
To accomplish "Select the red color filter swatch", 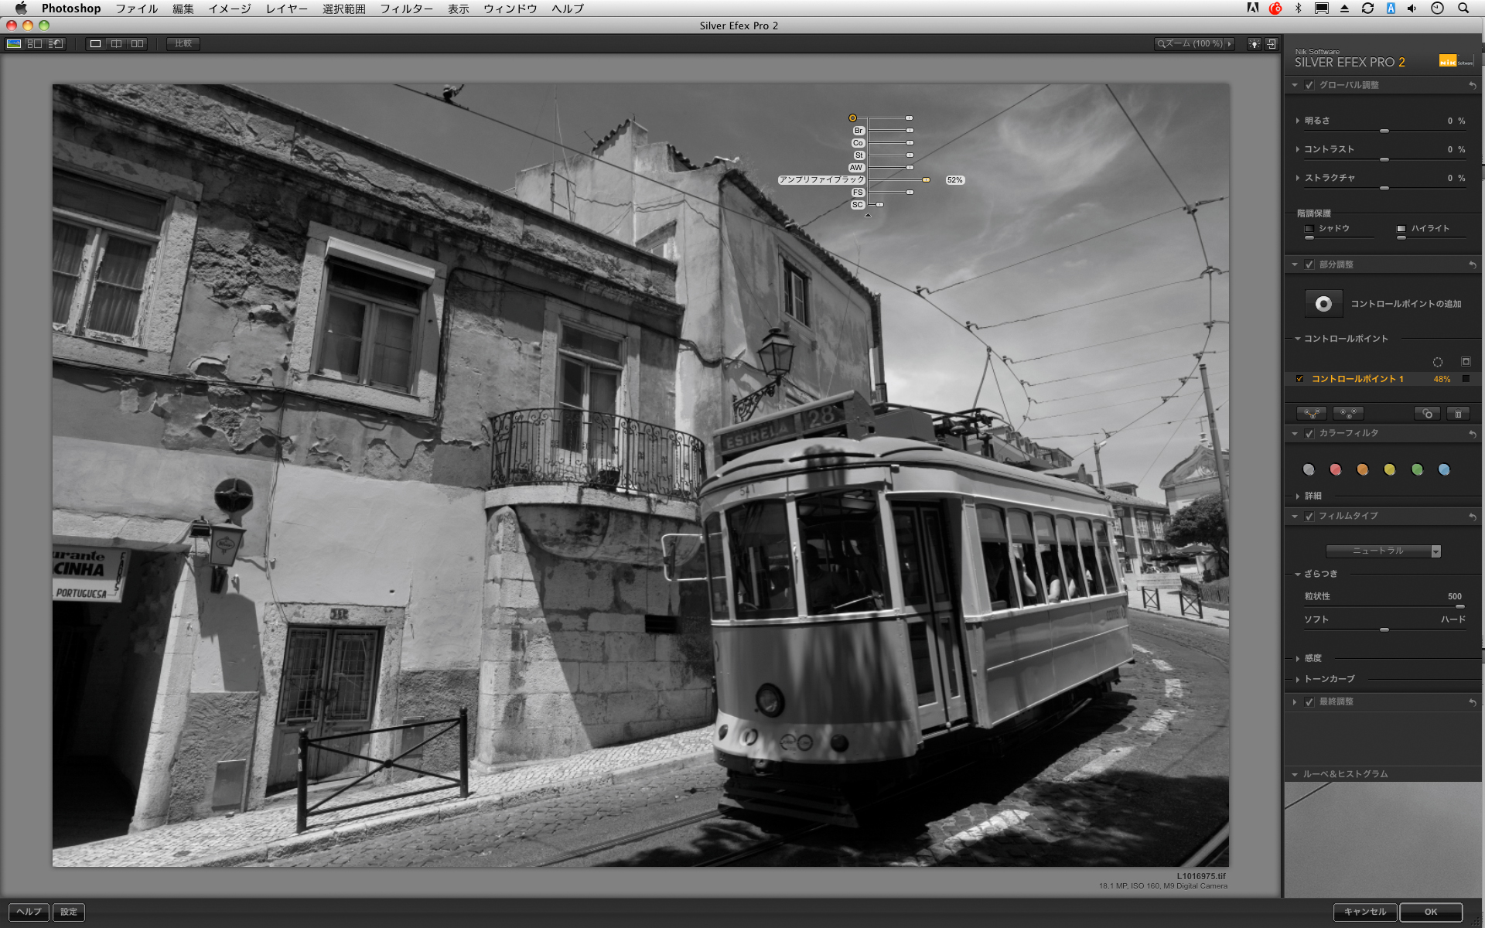I will click(1336, 469).
